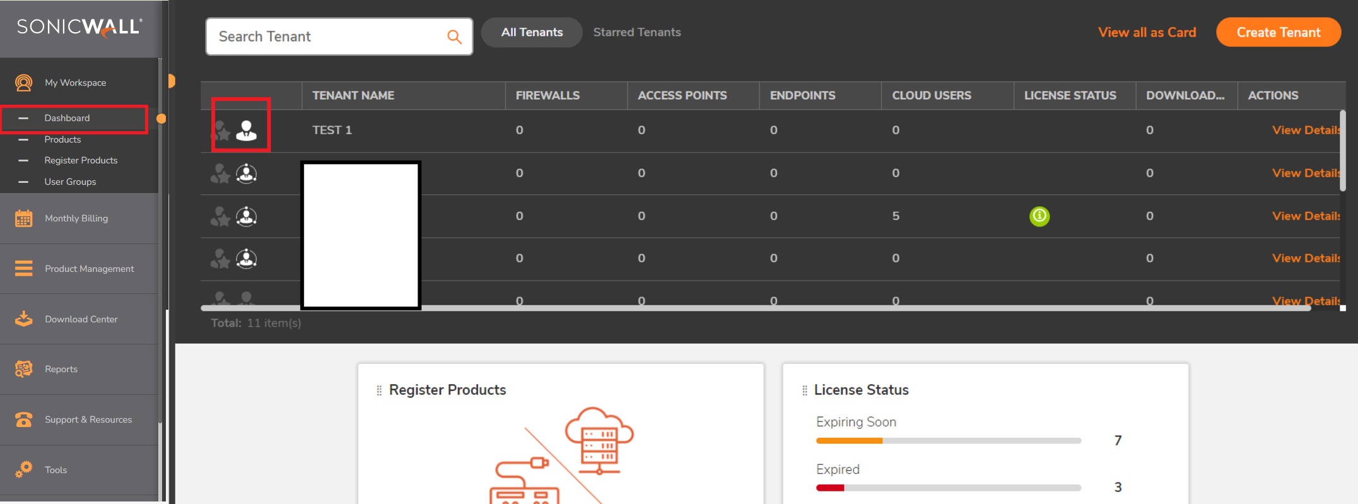This screenshot has height=504, width=1358.
Task: Open Tools gear icon
Action: 24,470
